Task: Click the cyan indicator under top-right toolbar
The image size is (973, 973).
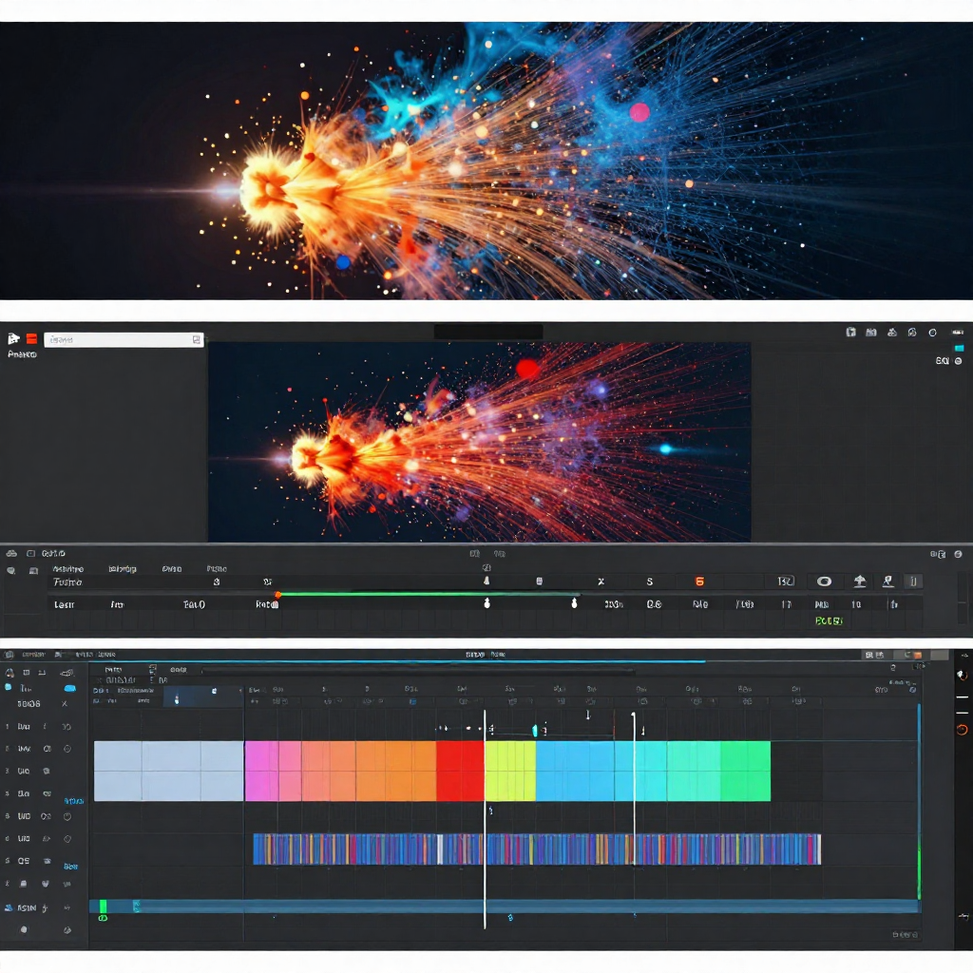Action: point(959,349)
